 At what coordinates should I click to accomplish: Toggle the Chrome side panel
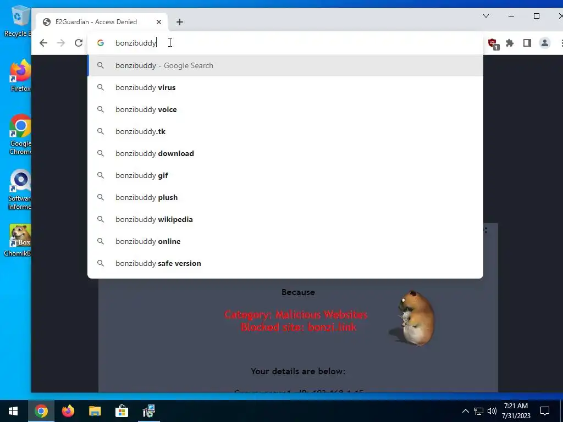pos(527,43)
